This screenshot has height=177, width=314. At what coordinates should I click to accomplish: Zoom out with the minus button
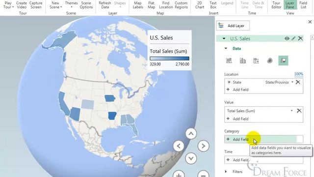[x=203, y=174]
